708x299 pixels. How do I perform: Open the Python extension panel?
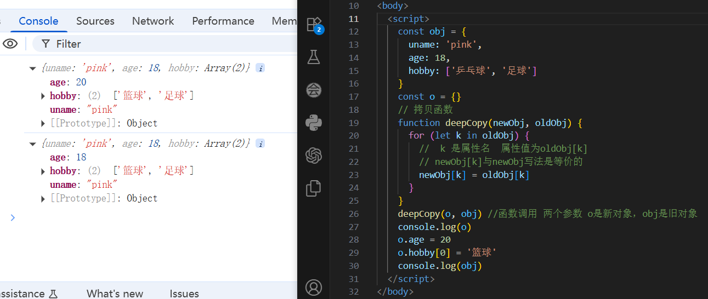(x=314, y=123)
